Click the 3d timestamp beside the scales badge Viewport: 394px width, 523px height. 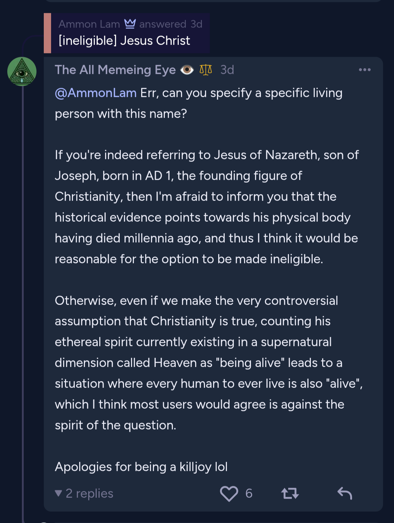(x=227, y=70)
